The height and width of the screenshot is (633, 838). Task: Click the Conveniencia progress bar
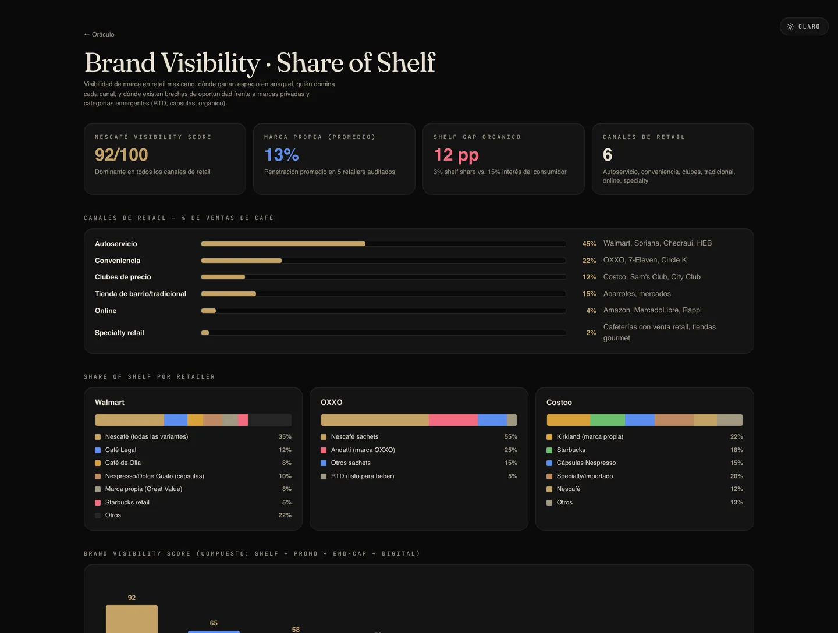[384, 261]
